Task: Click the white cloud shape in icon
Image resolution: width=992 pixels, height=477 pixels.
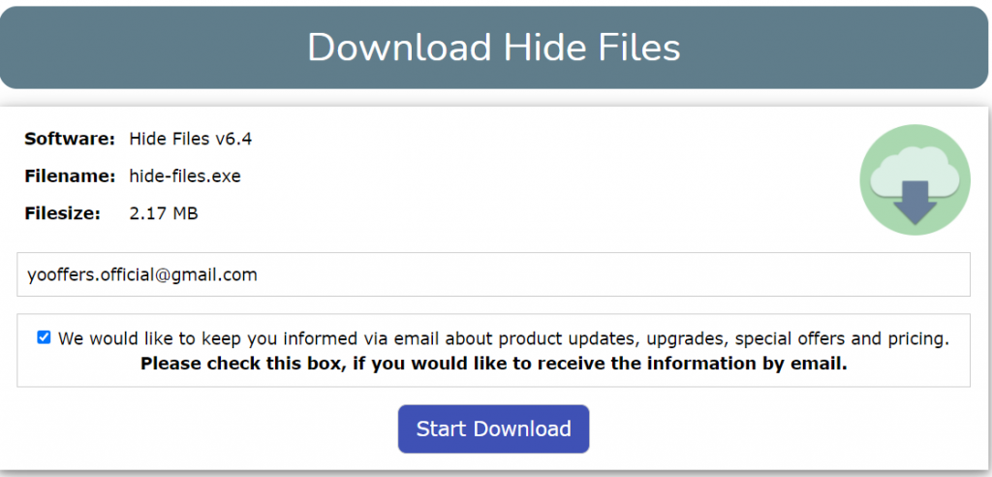Action: (914, 171)
